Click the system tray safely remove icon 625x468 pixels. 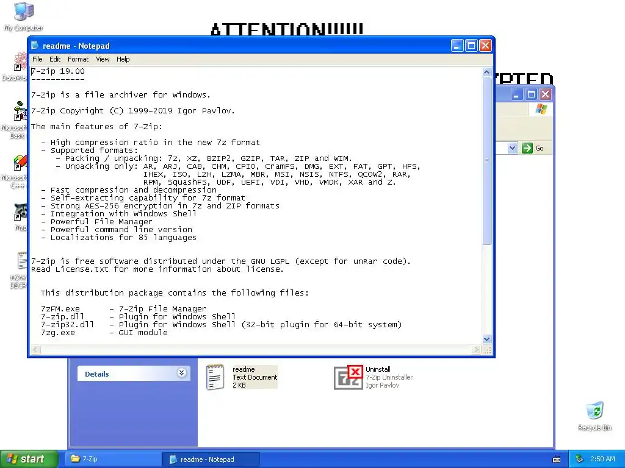tap(580, 459)
